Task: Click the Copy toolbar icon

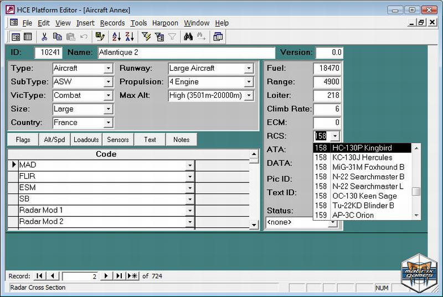Action: click(x=58, y=37)
